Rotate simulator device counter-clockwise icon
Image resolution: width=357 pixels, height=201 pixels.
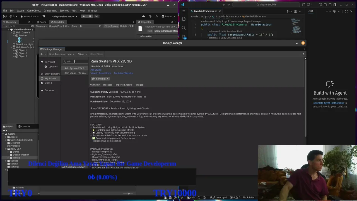point(129,26)
